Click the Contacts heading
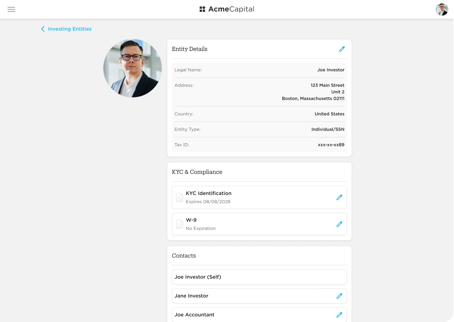This screenshot has width=454, height=322. click(184, 256)
